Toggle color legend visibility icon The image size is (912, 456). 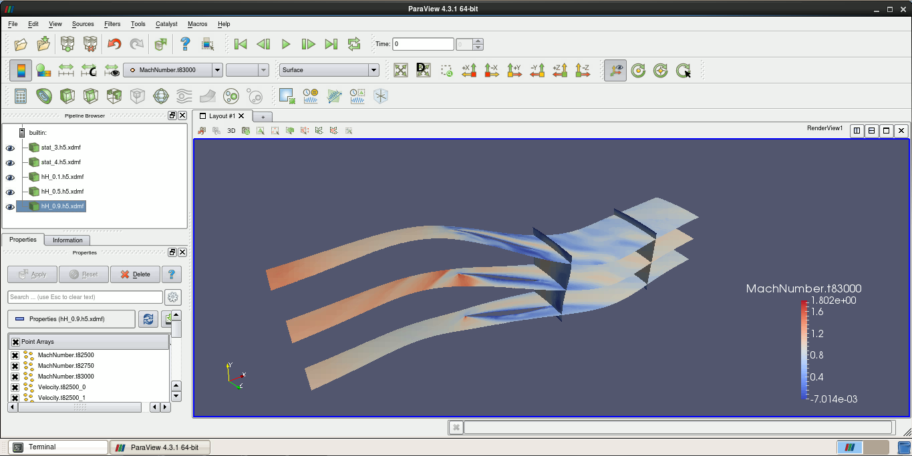[x=21, y=70]
